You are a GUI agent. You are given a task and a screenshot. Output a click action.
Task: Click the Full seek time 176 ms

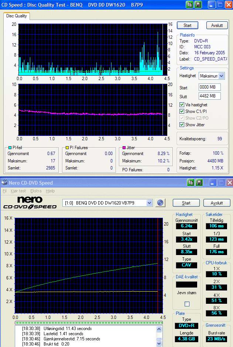(x=216, y=252)
